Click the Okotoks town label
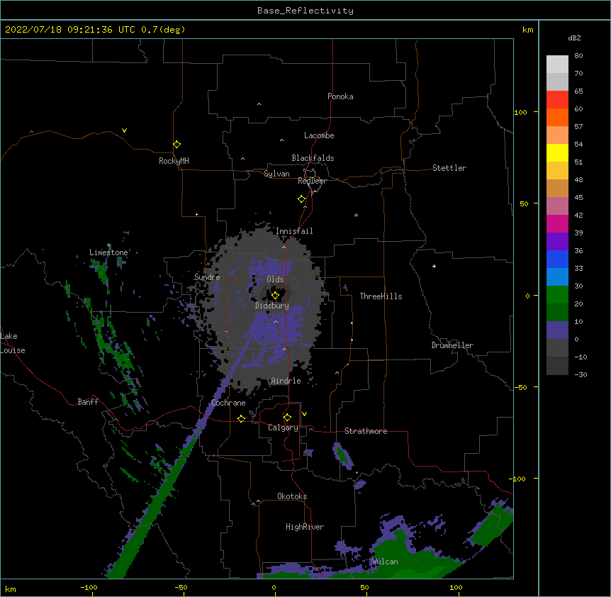 click(292, 496)
